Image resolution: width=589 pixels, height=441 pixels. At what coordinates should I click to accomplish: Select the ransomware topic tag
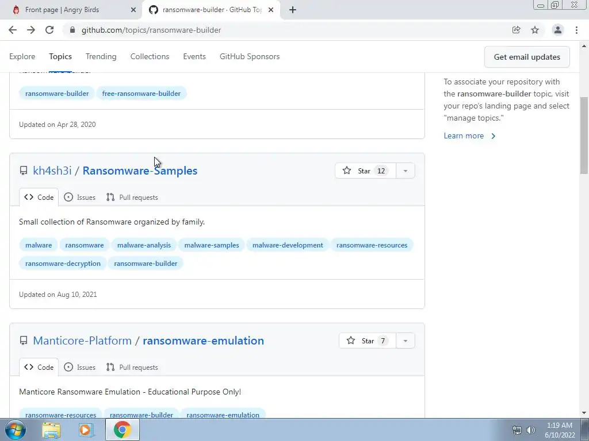84,245
